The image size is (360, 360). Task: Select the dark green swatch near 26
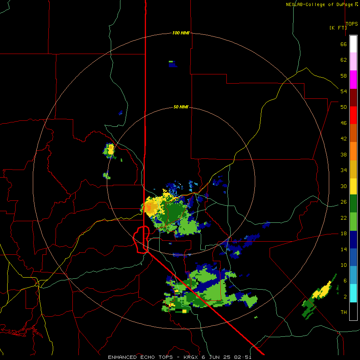[x=353, y=204]
